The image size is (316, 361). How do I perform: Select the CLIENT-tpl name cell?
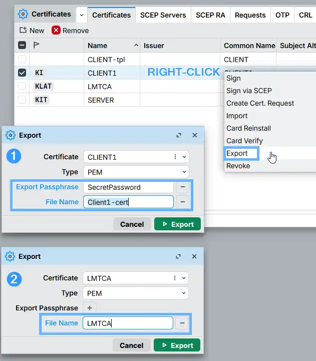point(112,60)
